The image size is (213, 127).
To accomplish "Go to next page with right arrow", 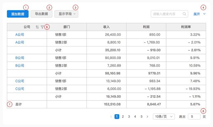I will pyautogui.click(x=147, y=117).
